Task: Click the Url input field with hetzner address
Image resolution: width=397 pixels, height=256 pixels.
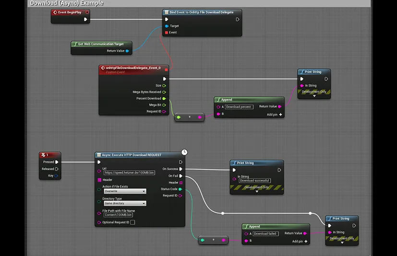Action: pyautogui.click(x=129, y=173)
